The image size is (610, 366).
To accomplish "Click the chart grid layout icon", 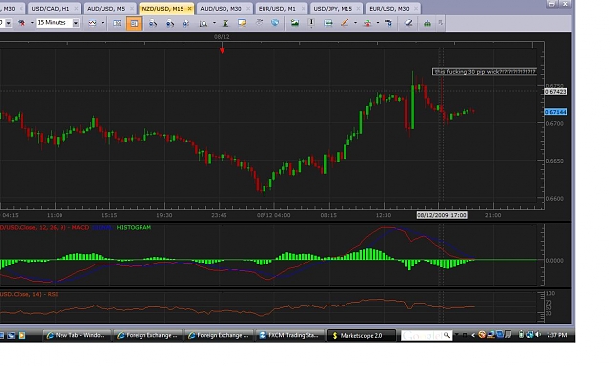I will pyautogui.click(x=117, y=23).
